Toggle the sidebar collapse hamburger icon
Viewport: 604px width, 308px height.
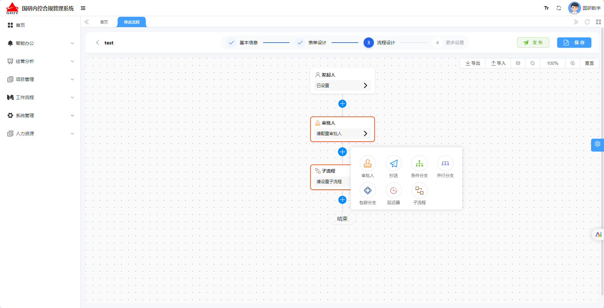pos(83,8)
